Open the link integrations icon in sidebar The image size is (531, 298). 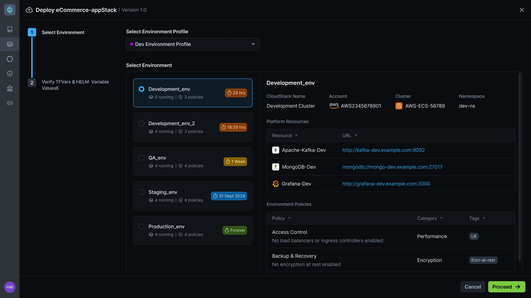pos(10,103)
